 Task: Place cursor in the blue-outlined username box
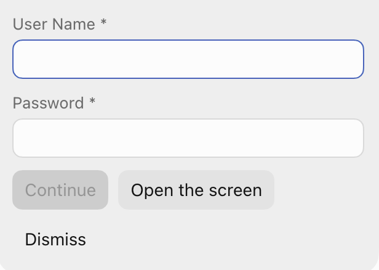(x=188, y=59)
